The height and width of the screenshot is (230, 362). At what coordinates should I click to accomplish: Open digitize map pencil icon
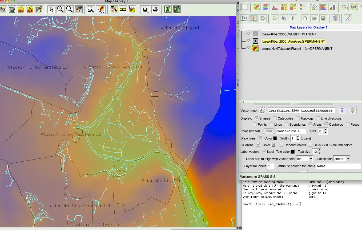point(347,18)
